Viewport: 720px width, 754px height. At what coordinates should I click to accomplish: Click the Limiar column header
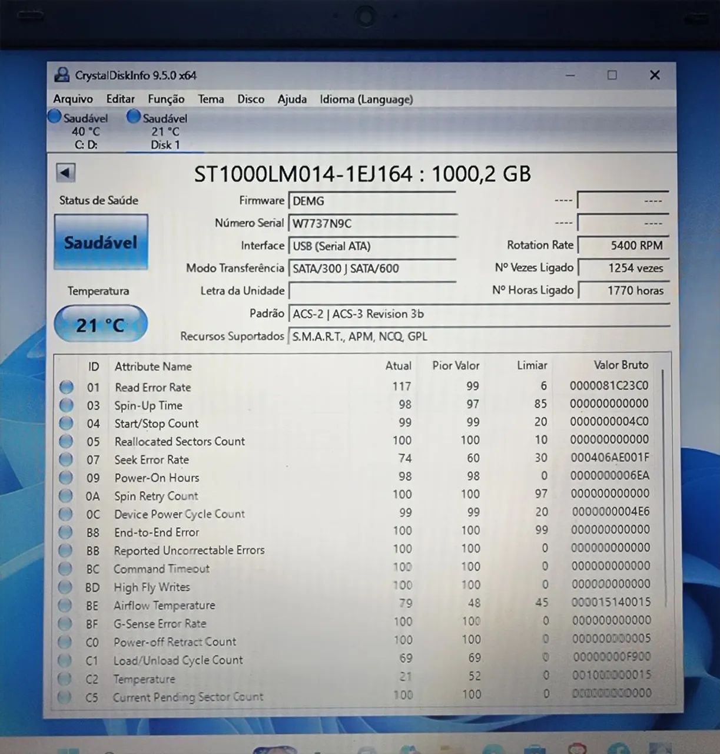coord(532,365)
